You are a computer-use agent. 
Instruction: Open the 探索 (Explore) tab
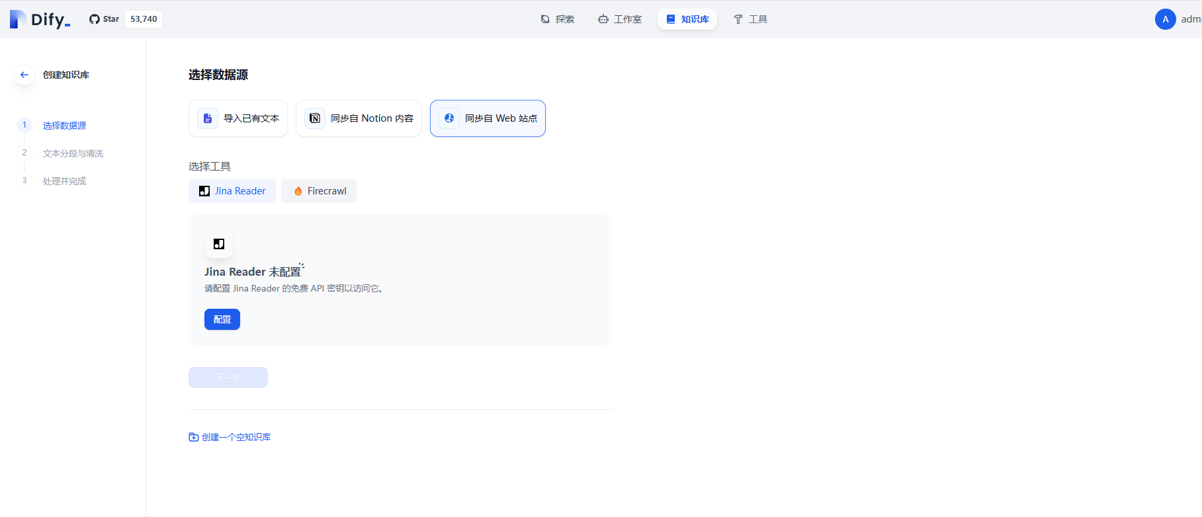coord(557,19)
